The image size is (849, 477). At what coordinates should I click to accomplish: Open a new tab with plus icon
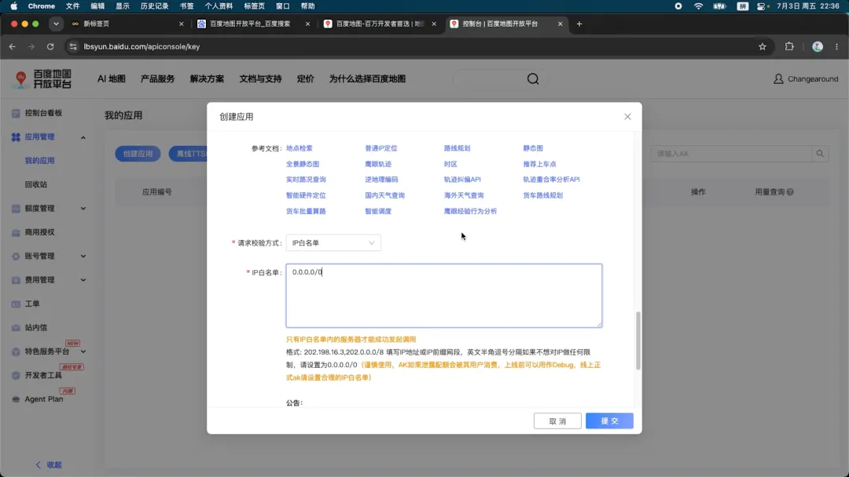click(x=579, y=24)
